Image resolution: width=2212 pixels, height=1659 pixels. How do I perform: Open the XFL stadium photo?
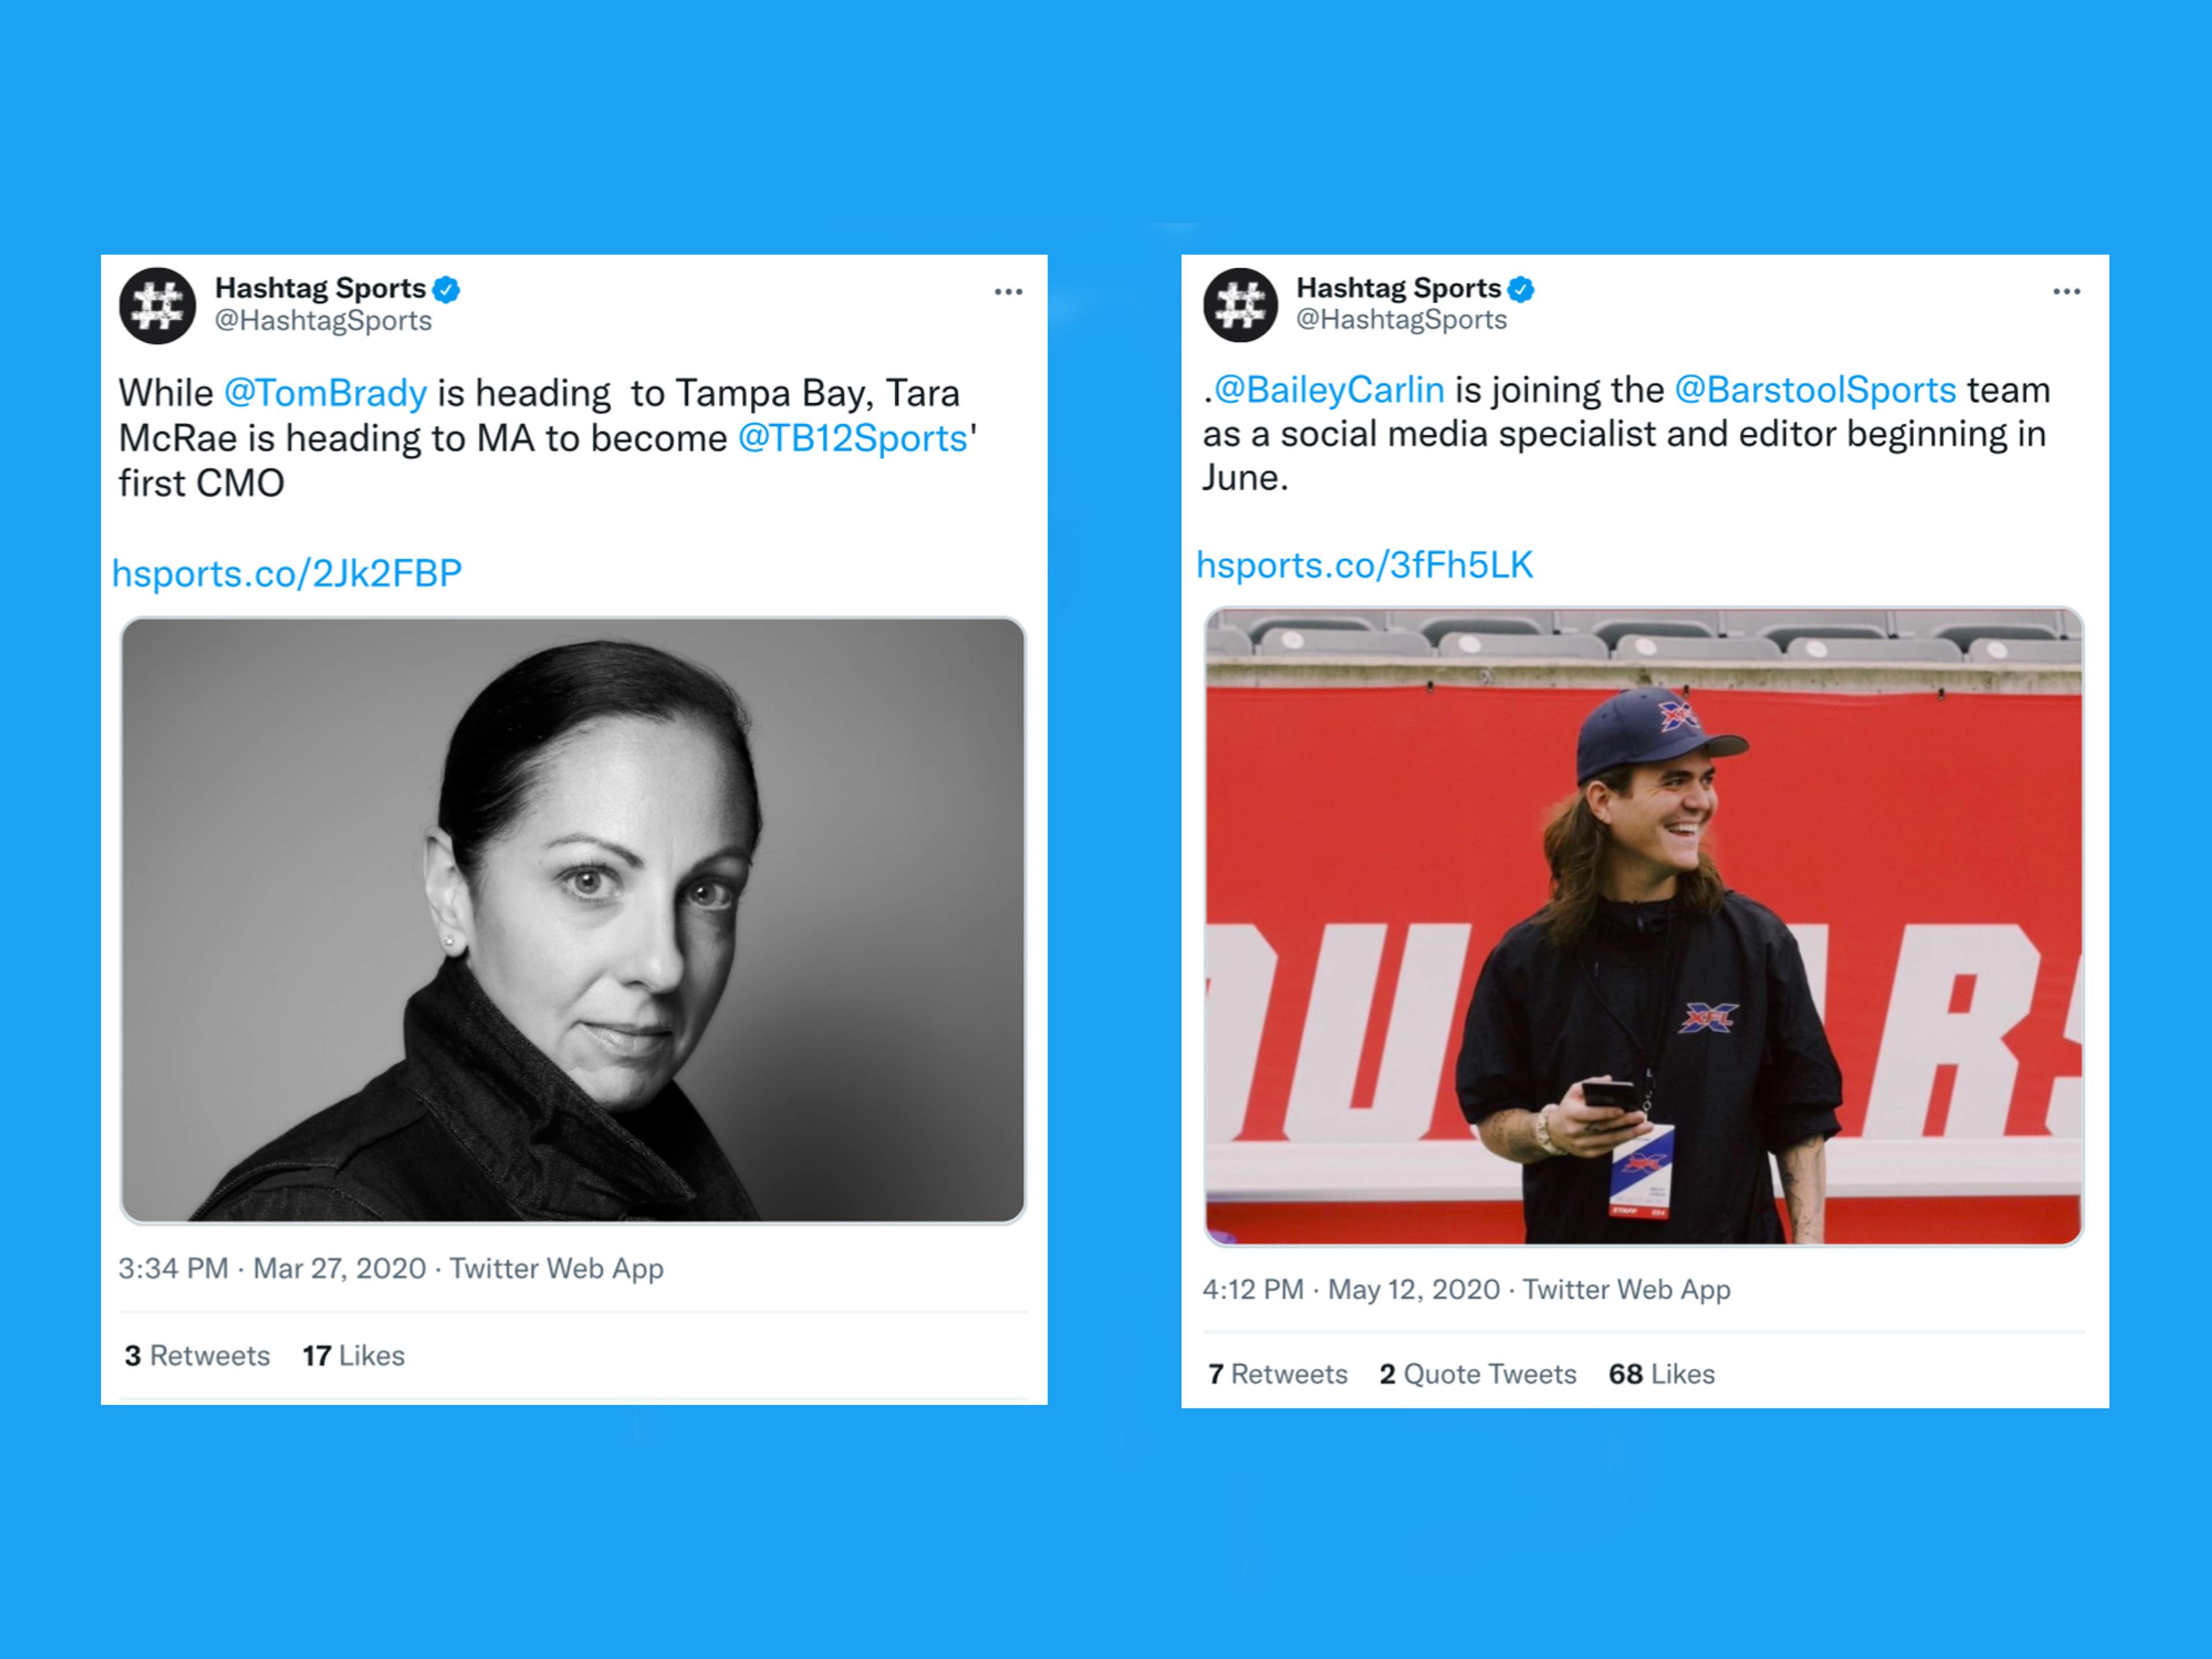pos(1644,926)
